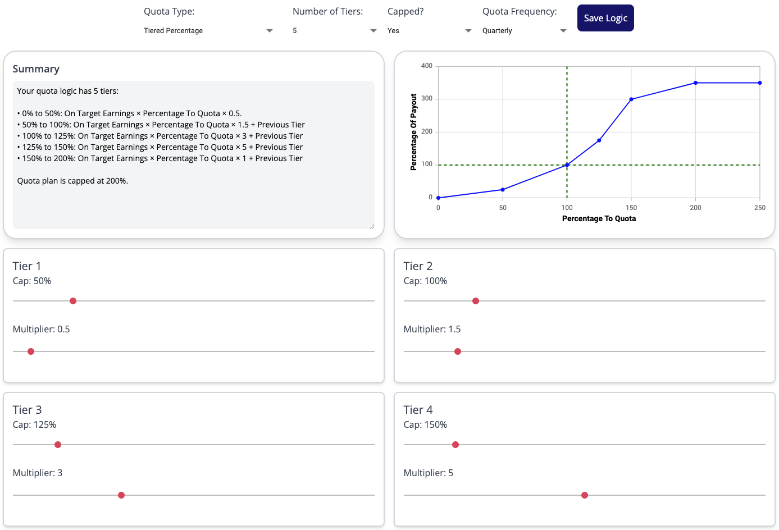This screenshot has width=779, height=530.
Task: Click the Tier 2 Cap slider handle
Action: [x=476, y=301]
